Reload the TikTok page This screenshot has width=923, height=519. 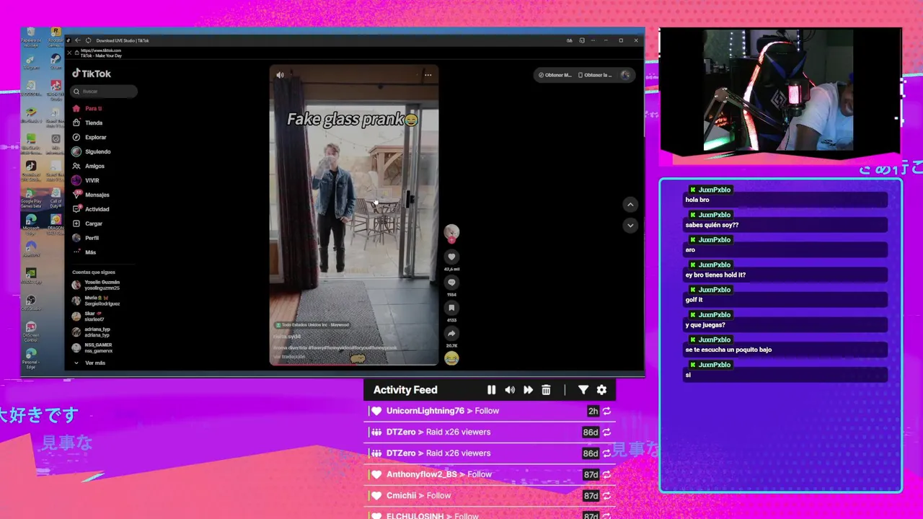(x=88, y=40)
